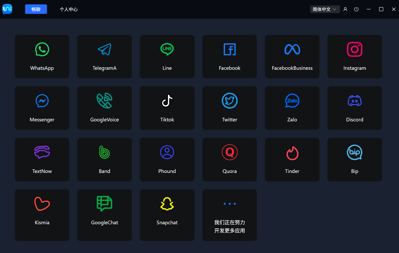Click the Quora app icon
This screenshot has width=399, height=253.
[230, 152]
